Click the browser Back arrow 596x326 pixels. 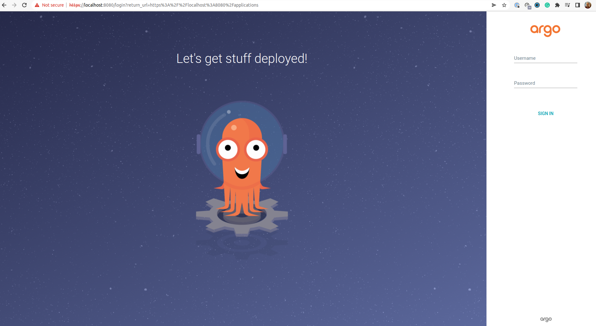point(4,5)
